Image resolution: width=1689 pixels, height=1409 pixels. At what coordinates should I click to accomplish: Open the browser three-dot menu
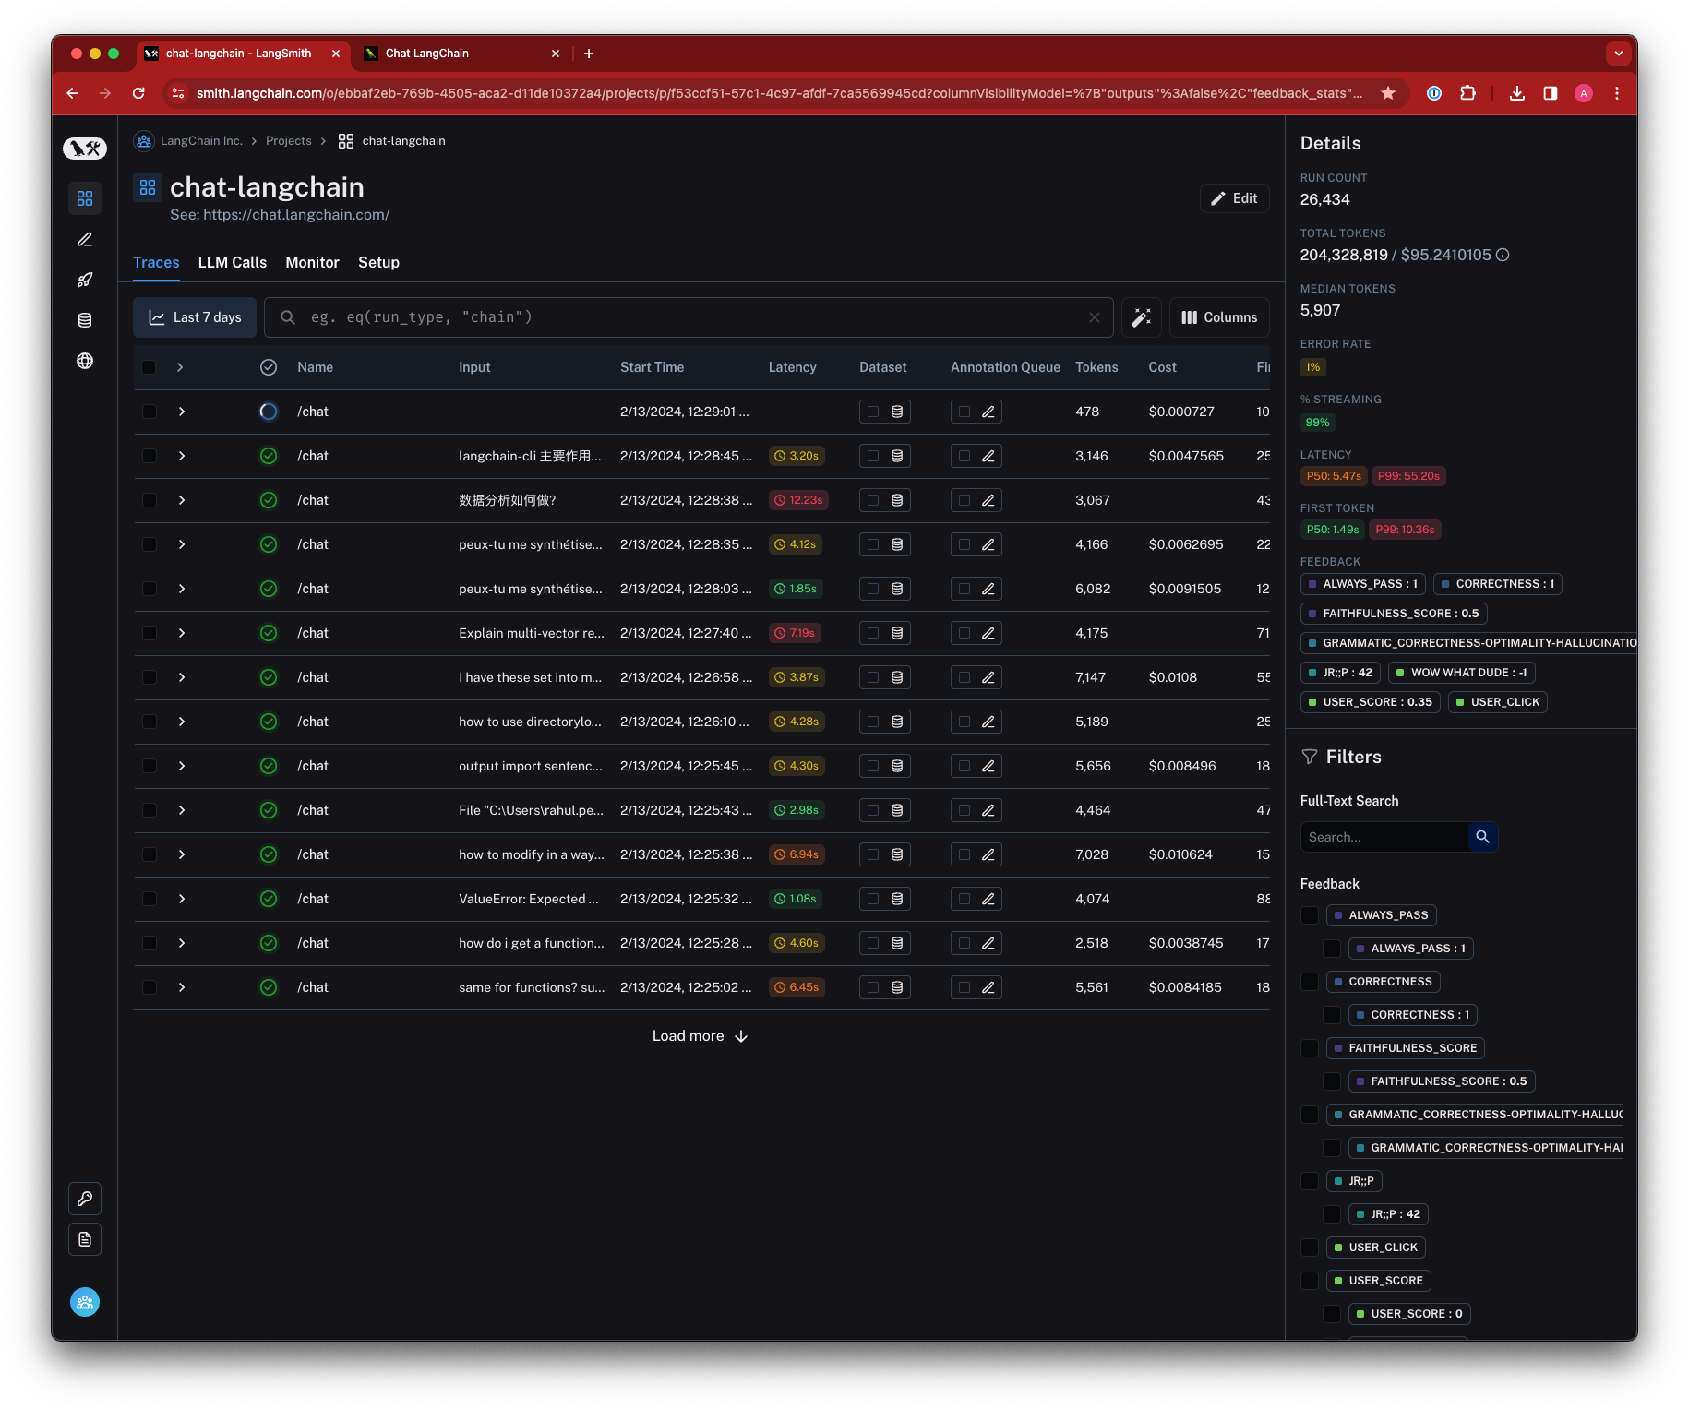coord(1617,93)
